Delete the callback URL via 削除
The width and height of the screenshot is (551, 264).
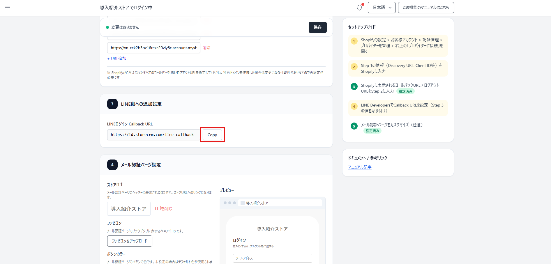coord(206,48)
